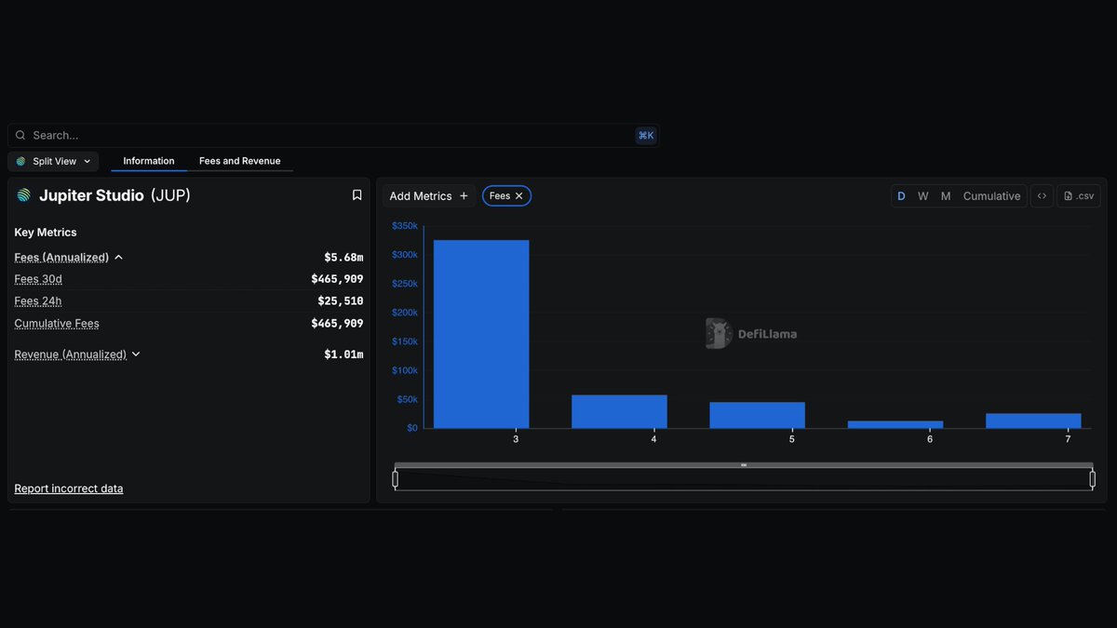The image size is (1117, 628).
Task: Bookmark Jupiter Studio with the bookmark icon
Action: click(357, 195)
